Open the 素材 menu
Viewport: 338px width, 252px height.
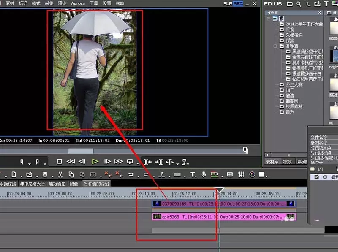(x=10, y=3)
